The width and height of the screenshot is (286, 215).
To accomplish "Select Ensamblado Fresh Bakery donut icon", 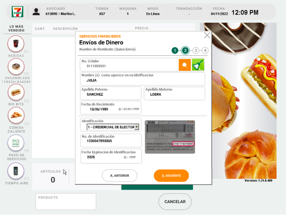I will (x=16, y=67).
